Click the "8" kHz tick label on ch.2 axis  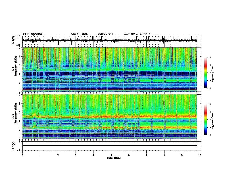tap(20, 103)
